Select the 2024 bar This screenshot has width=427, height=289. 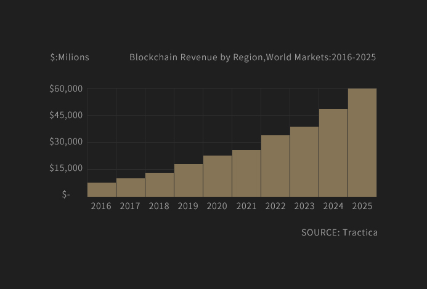333,152
